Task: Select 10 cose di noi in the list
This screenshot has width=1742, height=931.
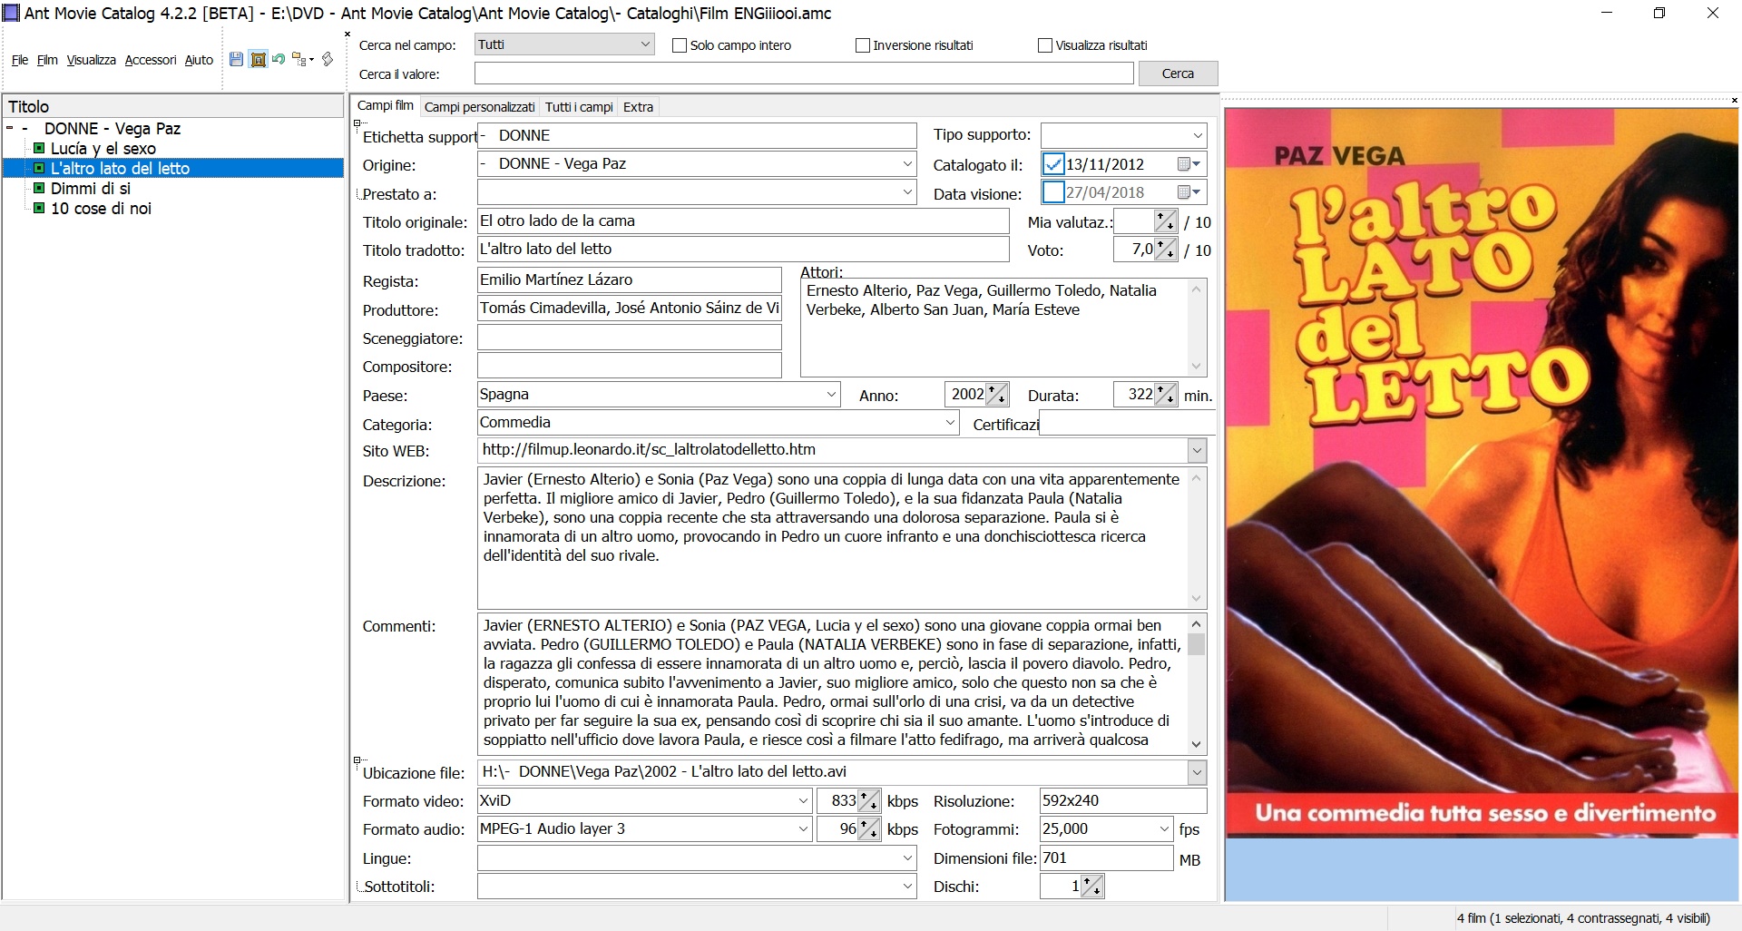Action: click(101, 208)
